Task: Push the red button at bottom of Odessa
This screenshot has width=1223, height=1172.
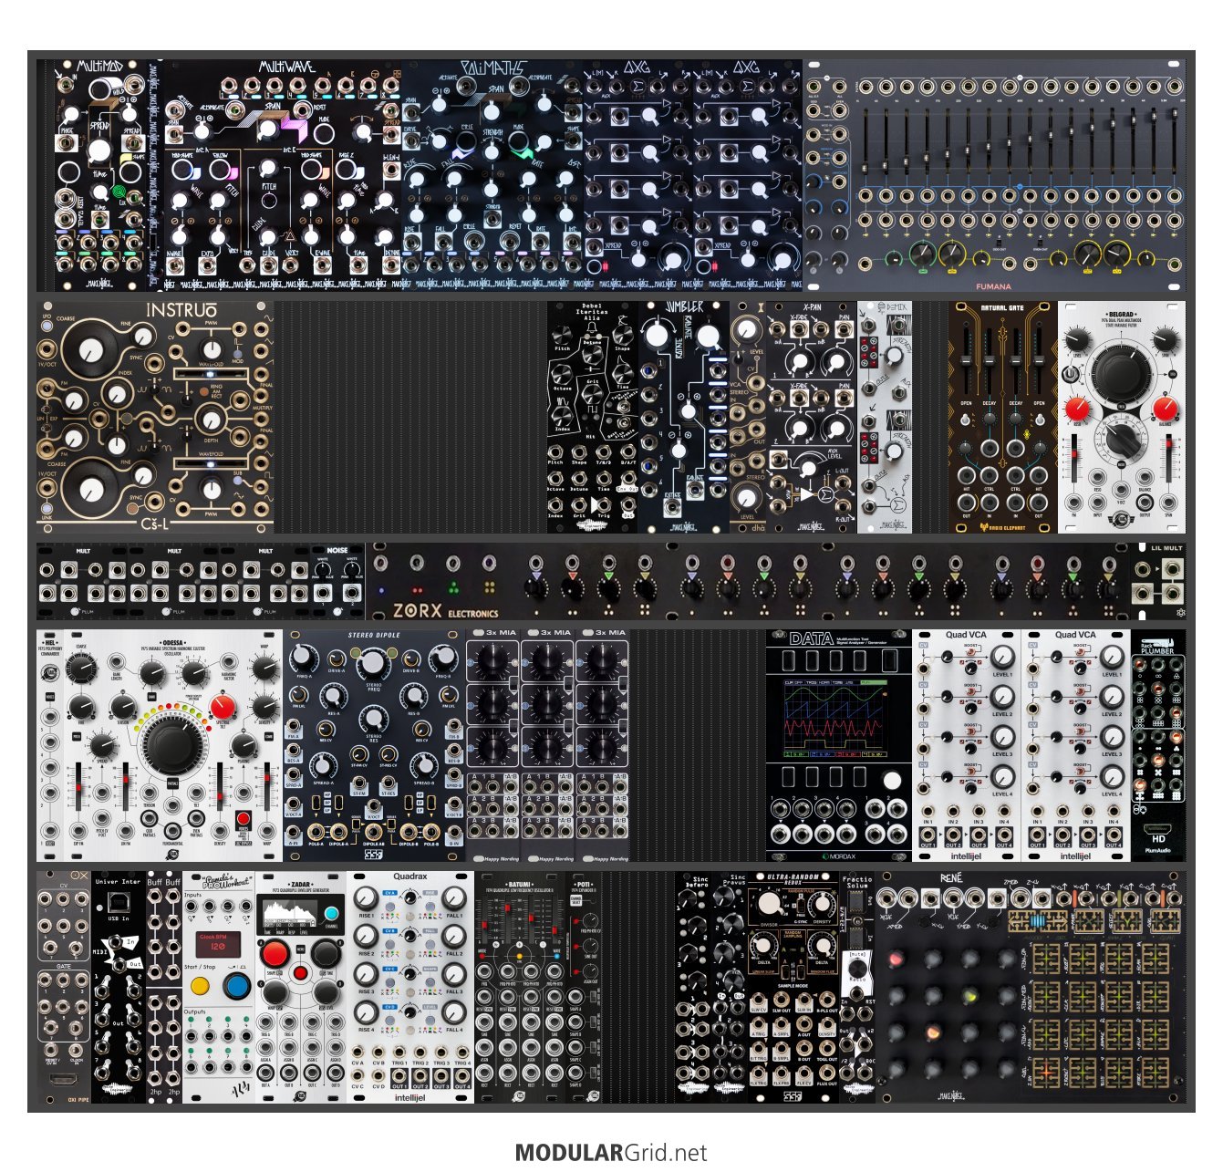Action: point(243,818)
